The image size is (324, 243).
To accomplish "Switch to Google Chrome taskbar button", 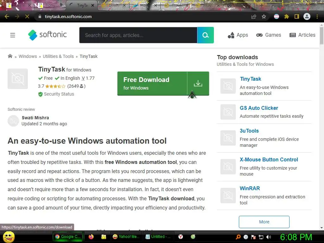I will pyautogui.click(x=68, y=237).
